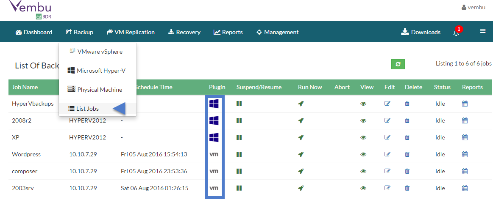Click the composer job name
The image size is (493, 202).
(x=25, y=171)
